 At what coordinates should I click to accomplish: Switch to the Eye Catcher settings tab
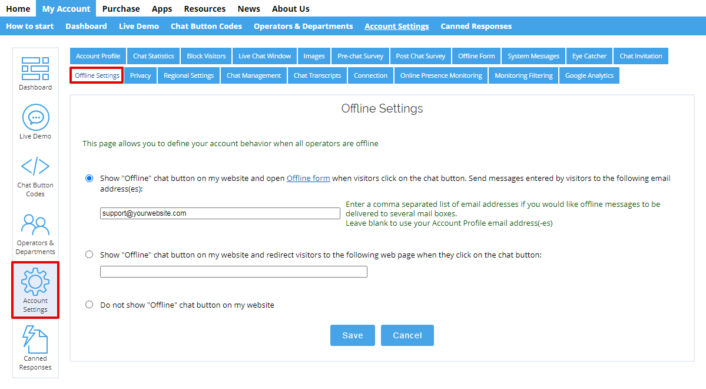coord(589,55)
